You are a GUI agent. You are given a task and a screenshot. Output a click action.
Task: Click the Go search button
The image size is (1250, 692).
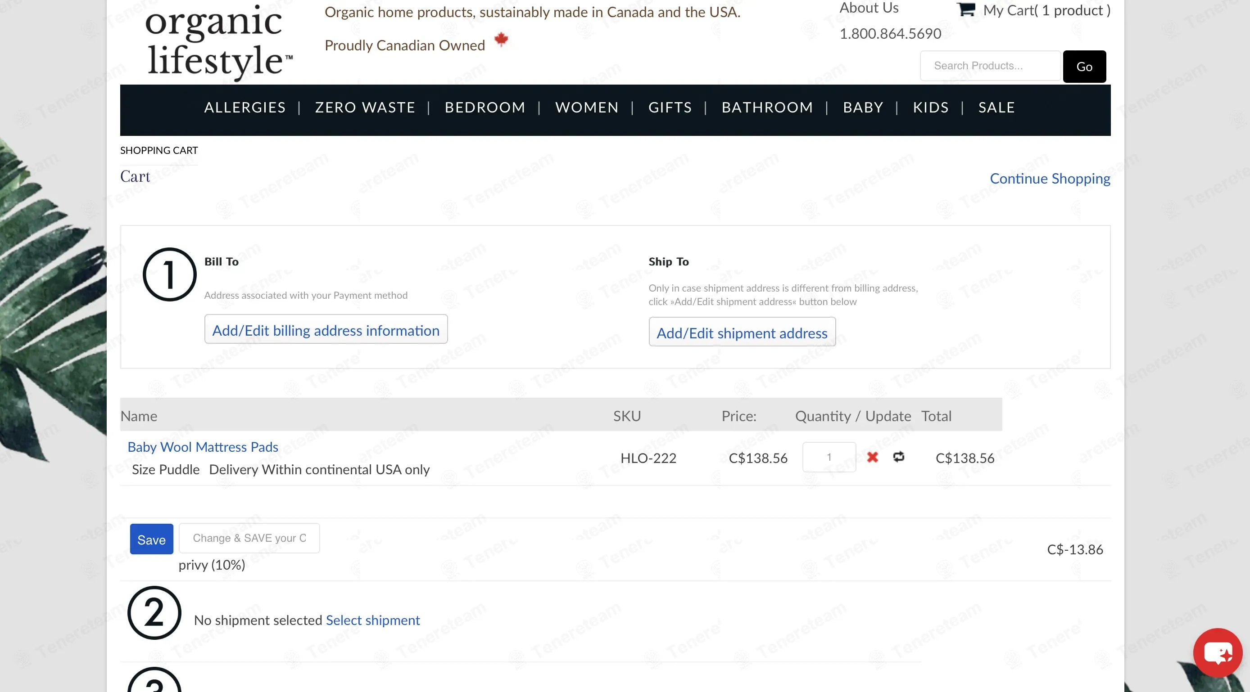tap(1084, 67)
